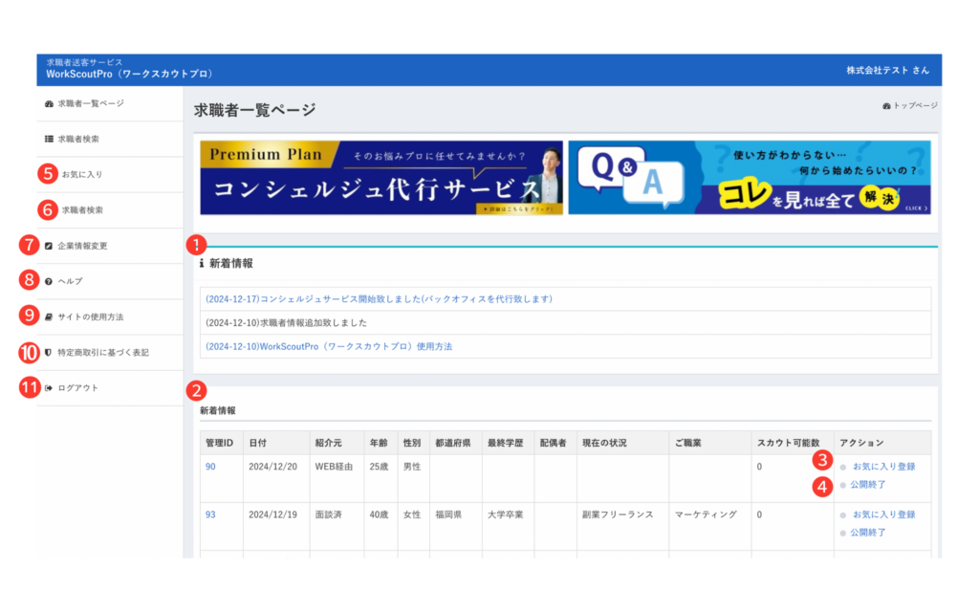Viewport: 979px width, 612px height.
Task: Click the logout icon beside ログアウト
Action: (49, 387)
